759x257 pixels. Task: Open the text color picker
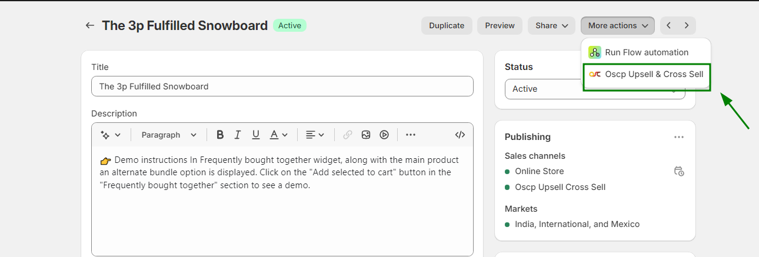pyautogui.click(x=278, y=135)
